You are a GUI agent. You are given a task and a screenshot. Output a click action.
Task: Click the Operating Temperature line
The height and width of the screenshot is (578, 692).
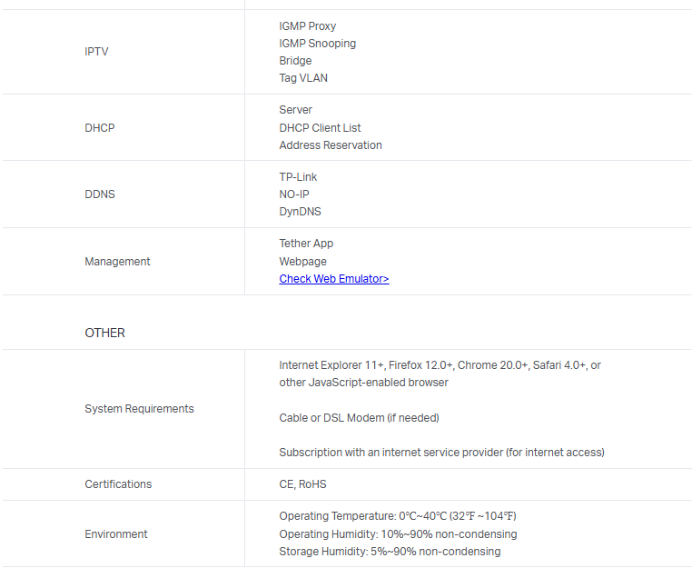point(397,516)
